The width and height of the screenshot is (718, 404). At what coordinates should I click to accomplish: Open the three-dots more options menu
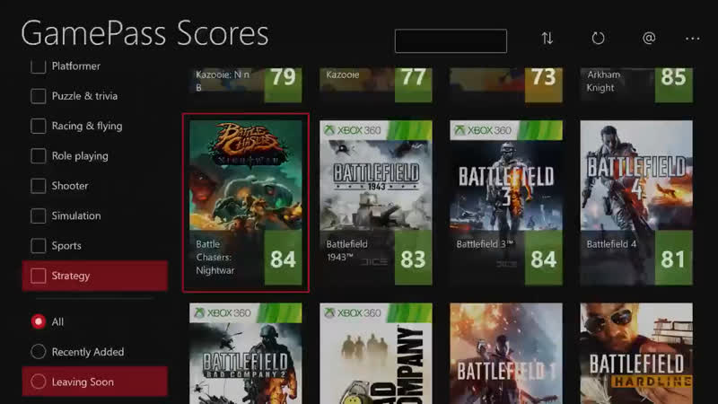coord(692,39)
